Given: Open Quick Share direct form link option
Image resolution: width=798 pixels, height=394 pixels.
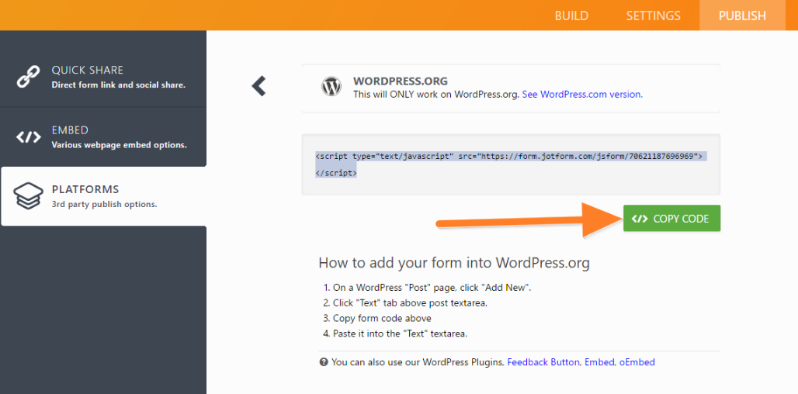Looking at the screenshot, I should click(x=118, y=77).
